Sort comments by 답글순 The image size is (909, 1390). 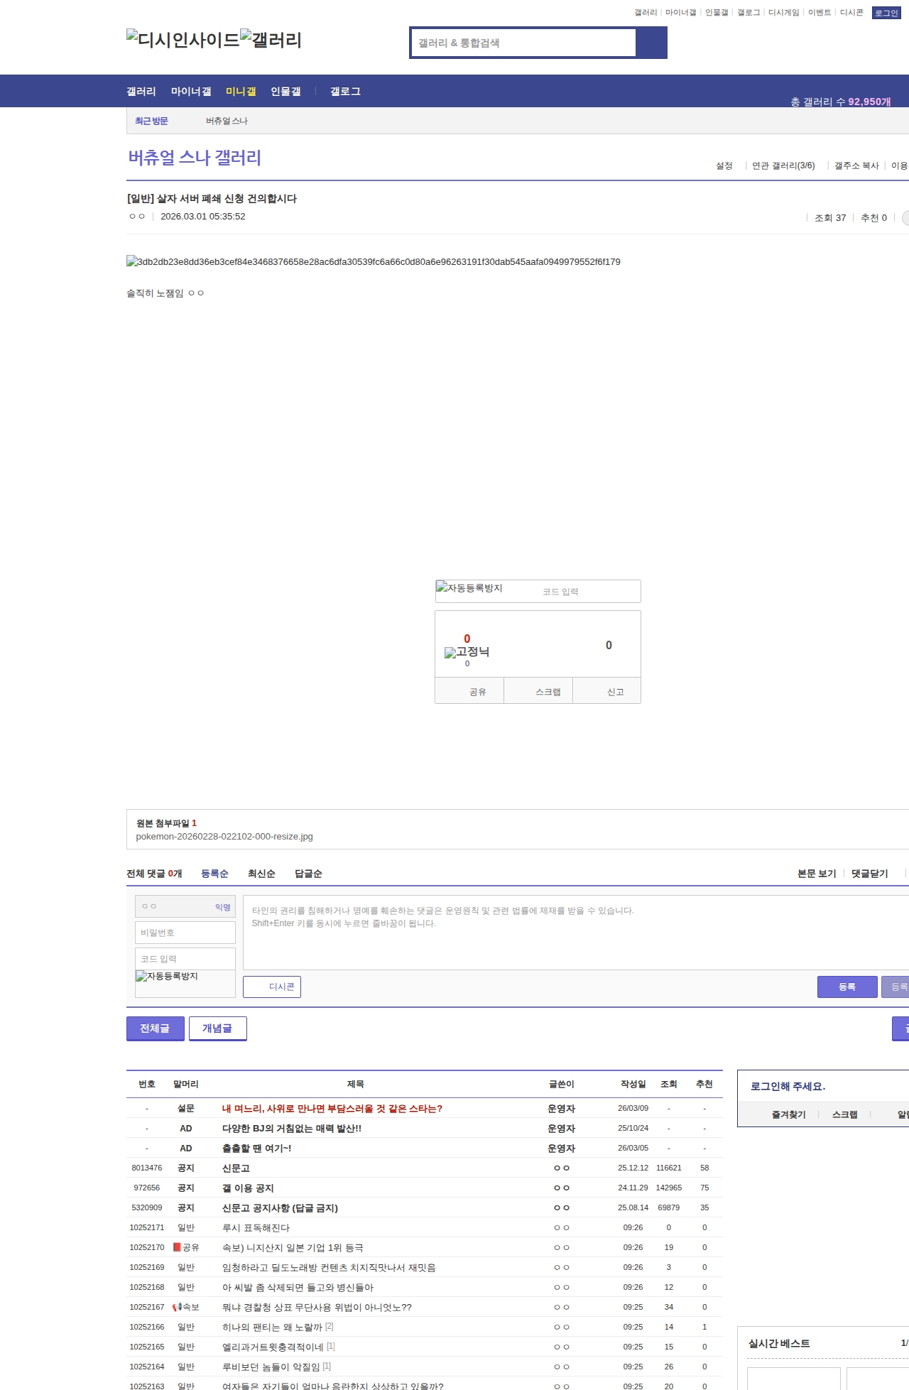click(x=308, y=874)
